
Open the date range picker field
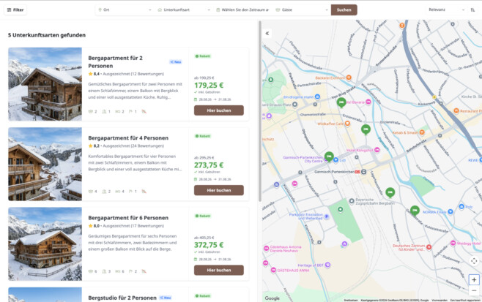tap(243, 10)
